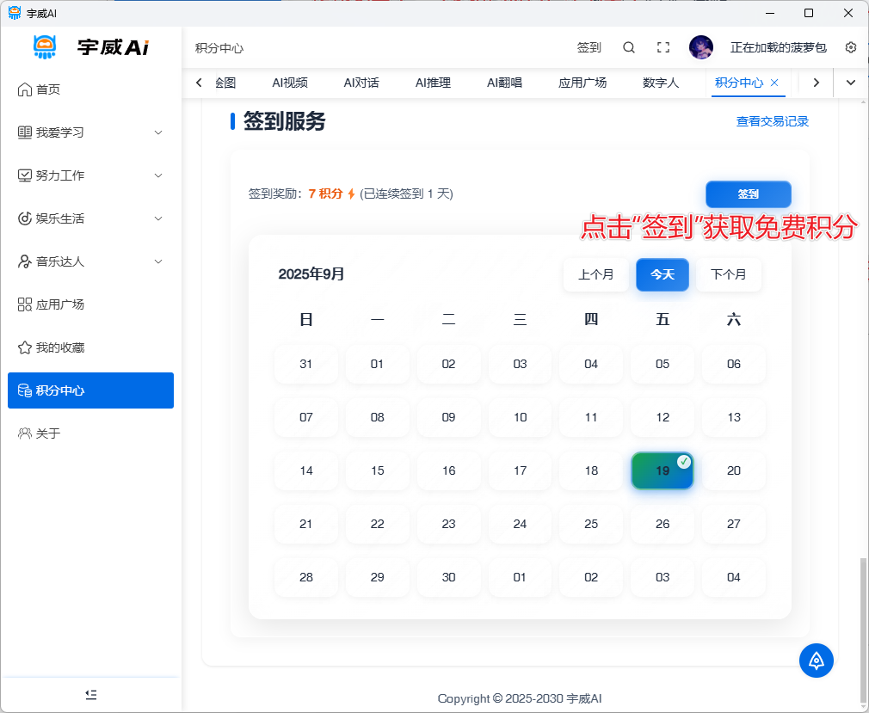Screen dimensions: 869x713
Task: Go to 下个月 in calendar
Action: click(728, 274)
